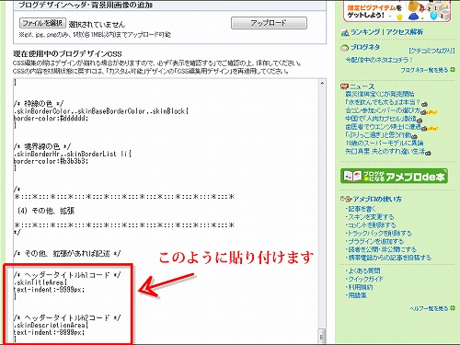Click the CSS textarea scrollbar thumb
460x345 pixels.
[x=322, y=336]
